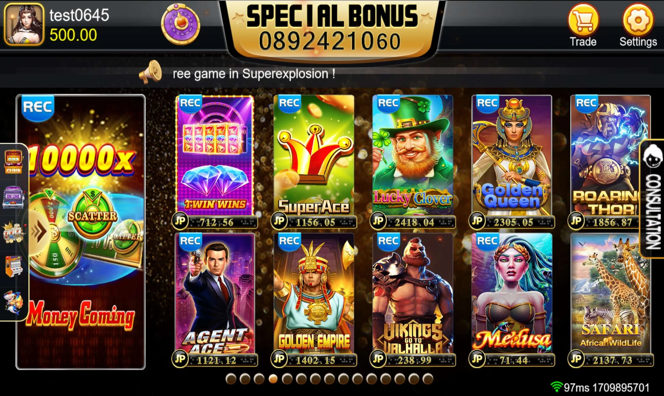Select the fifth page indicator dot

(287, 379)
